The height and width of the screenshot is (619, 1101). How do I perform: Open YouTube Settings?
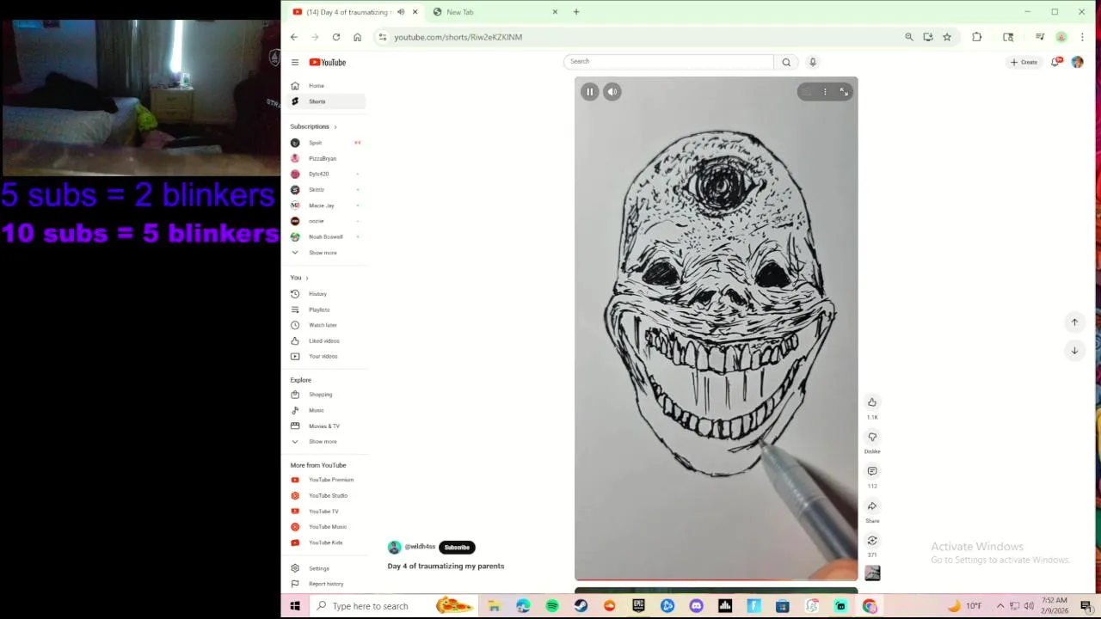point(327,568)
